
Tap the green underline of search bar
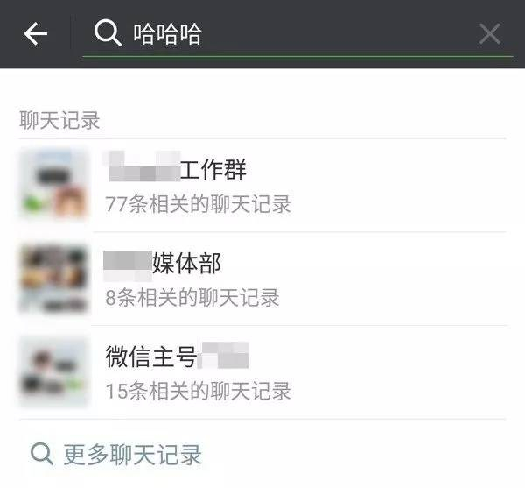coord(298,56)
